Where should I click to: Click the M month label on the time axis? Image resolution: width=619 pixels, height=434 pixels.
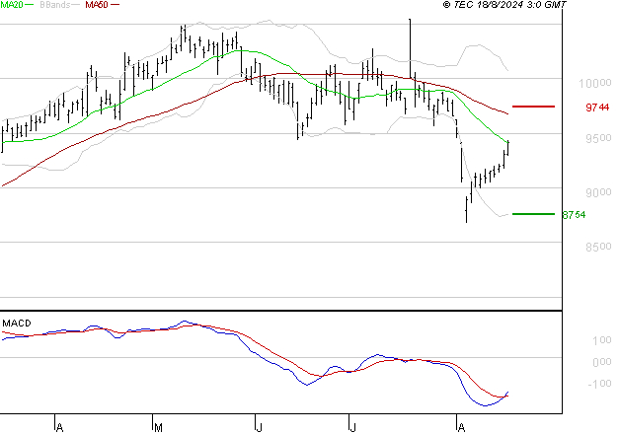pyautogui.click(x=158, y=428)
